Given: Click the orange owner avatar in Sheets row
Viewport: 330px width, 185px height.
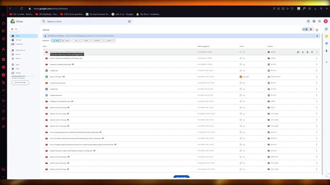Looking at the screenshot, I should (241, 77).
